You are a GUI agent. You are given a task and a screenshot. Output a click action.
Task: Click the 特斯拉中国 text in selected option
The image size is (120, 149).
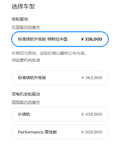57,39
